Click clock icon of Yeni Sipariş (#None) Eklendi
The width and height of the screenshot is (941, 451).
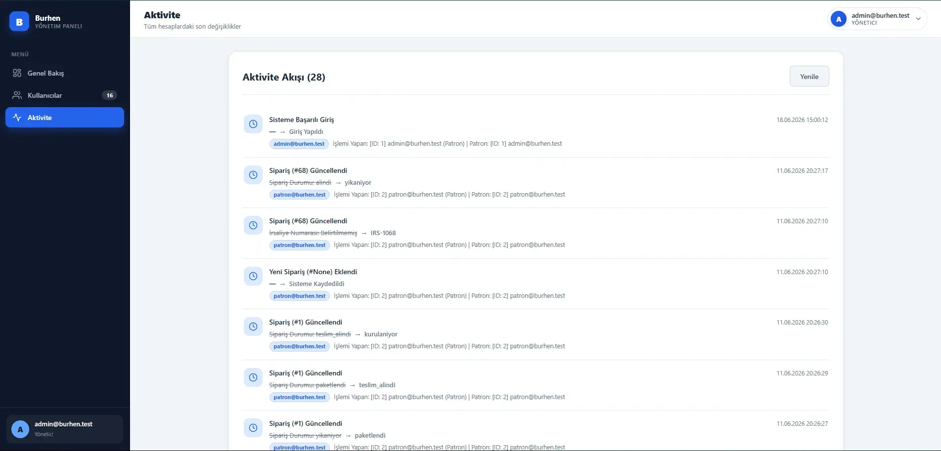(x=253, y=276)
